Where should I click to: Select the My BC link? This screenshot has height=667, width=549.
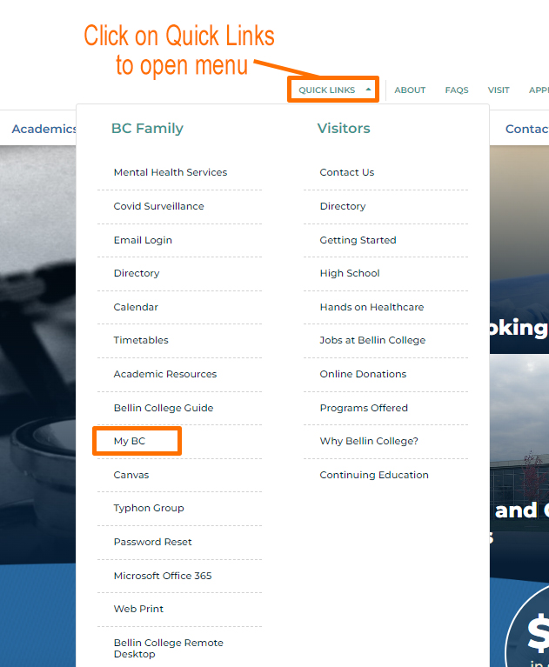click(130, 441)
